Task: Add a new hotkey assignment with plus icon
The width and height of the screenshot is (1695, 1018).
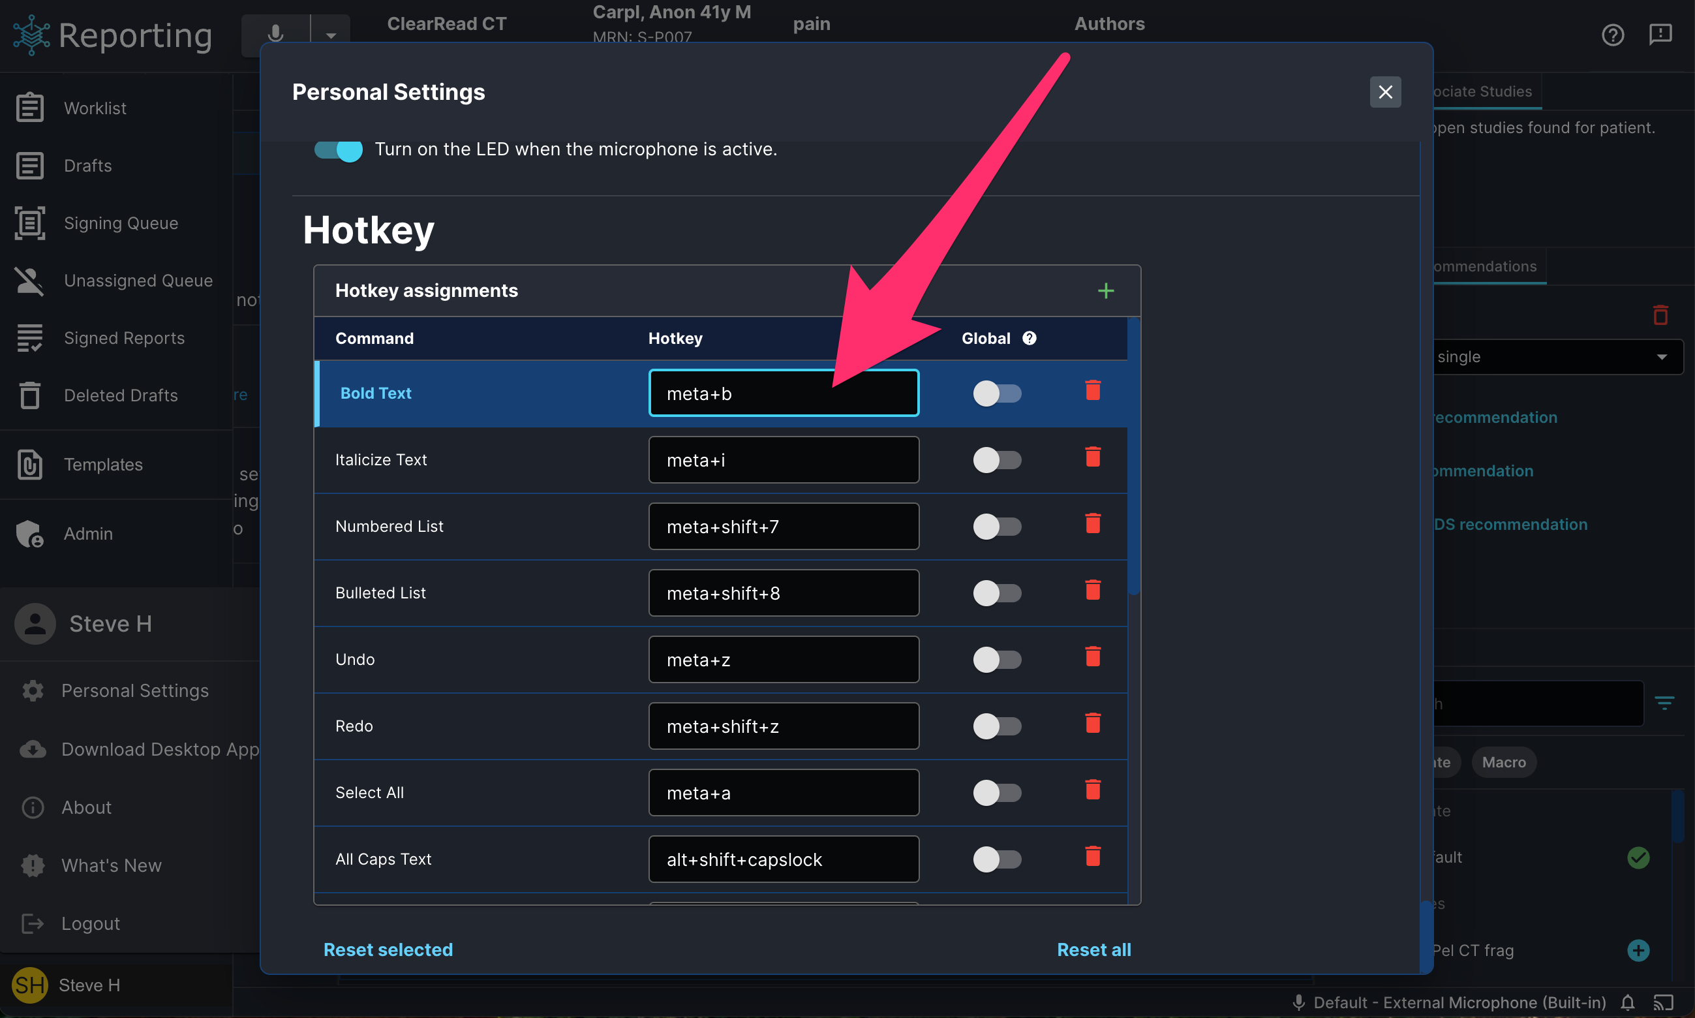Action: pyautogui.click(x=1105, y=291)
